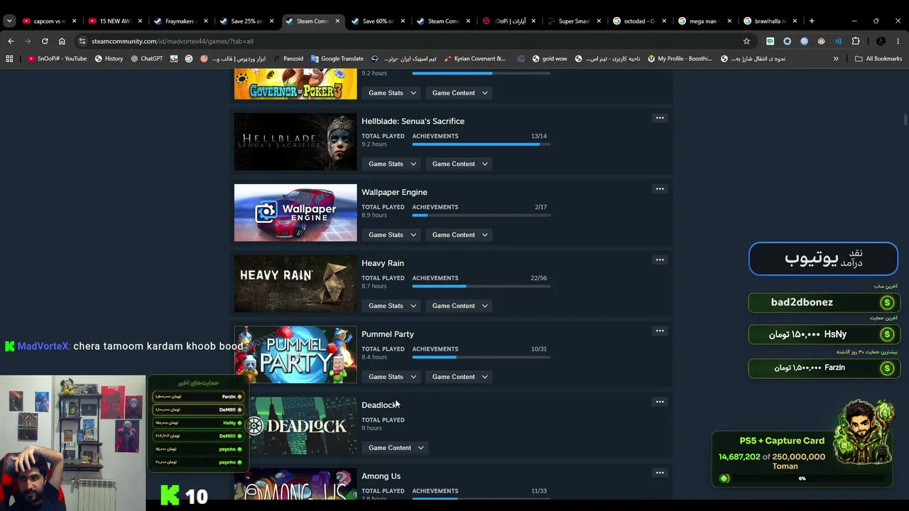This screenshot has height=511, width=909.
Task: Switch to the Fraymakers tab
Action: [179, 21]
